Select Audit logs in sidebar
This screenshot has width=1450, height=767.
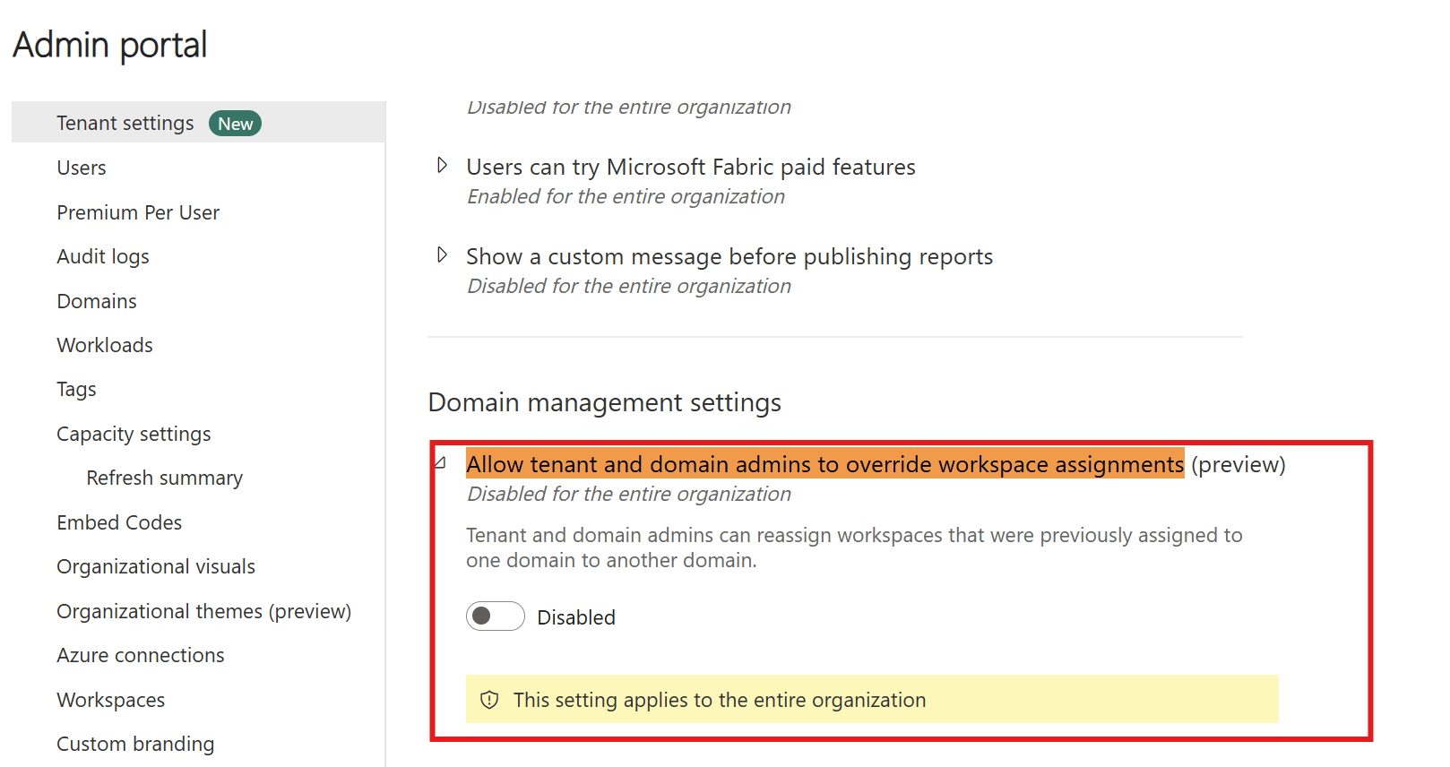tap(103, 256)
